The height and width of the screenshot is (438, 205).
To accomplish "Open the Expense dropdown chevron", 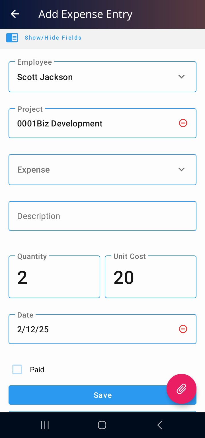I will pyautogui.click(x=181, y=169).
